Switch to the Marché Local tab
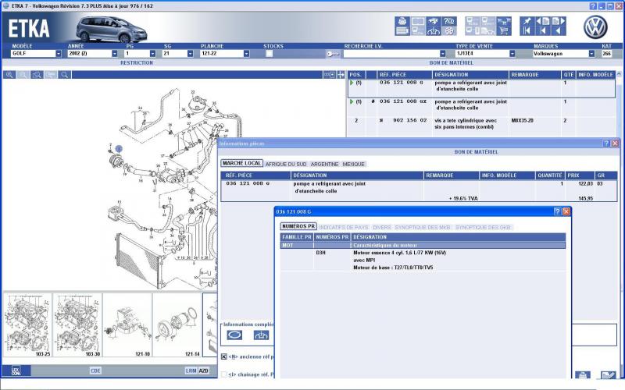 [241, 164]
